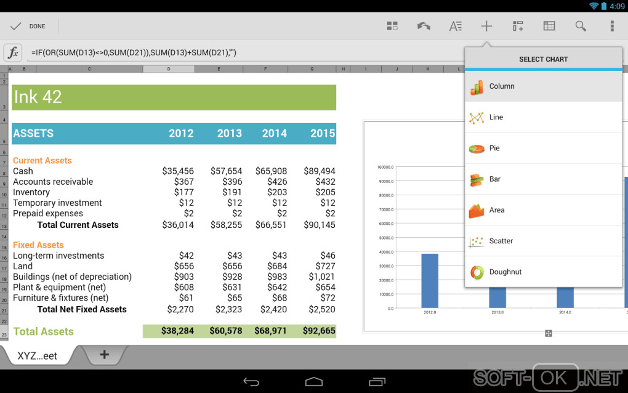
Task: Tap the fx function button
Action: pyautogui.click(x=13, y=52)
